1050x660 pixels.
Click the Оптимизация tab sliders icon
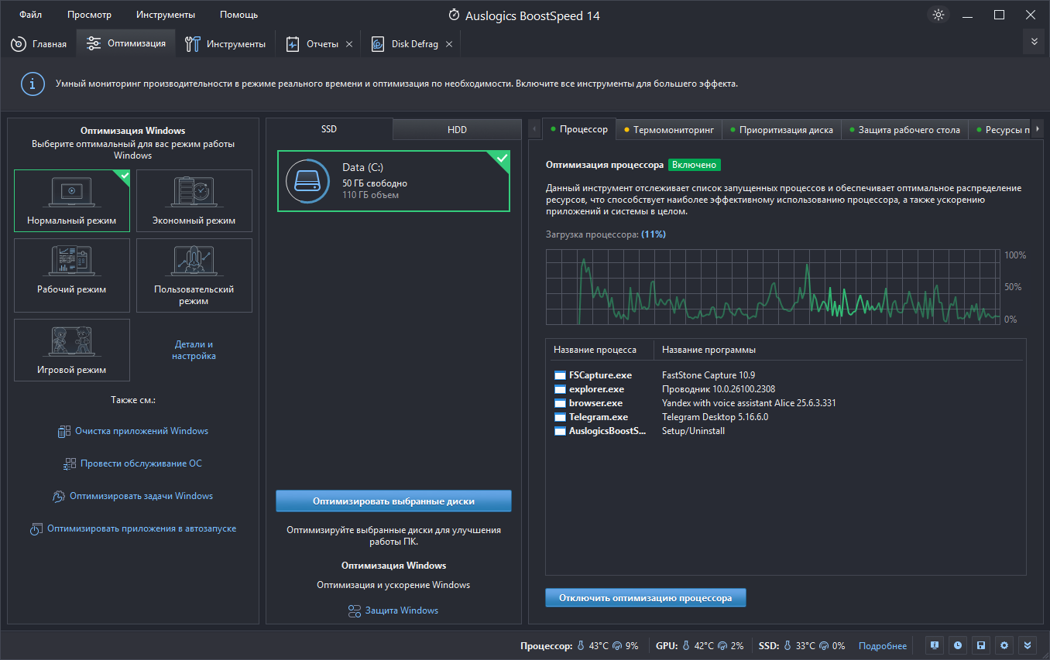94,43
